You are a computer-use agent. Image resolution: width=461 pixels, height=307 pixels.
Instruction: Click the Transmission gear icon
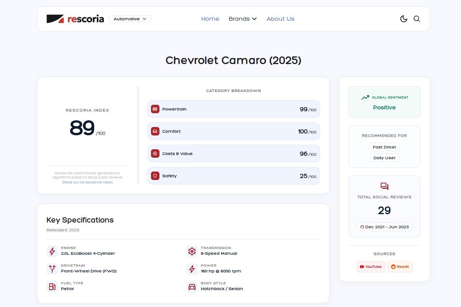coord(192,251)
